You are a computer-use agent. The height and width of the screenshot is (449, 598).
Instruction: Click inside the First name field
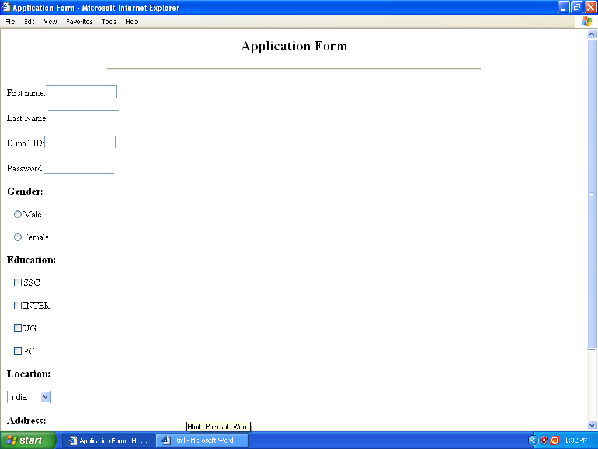point(81,92)
